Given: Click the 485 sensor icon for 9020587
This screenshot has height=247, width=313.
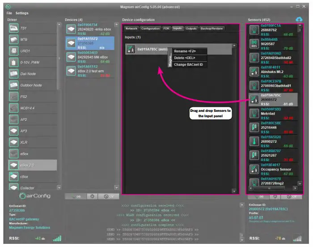Looking at the screenshot, I should tap(254, 43).
